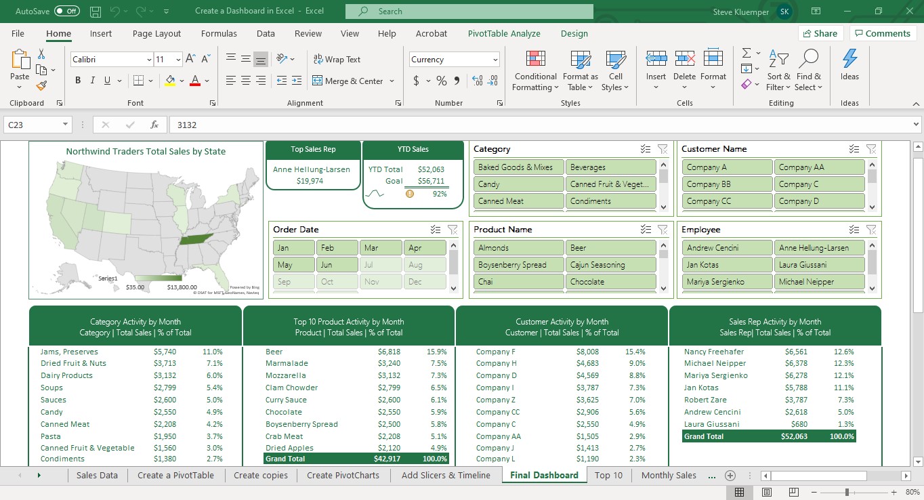924x500 pixels.
Task: Apply Italic formatting
Action: coord(93,81)
